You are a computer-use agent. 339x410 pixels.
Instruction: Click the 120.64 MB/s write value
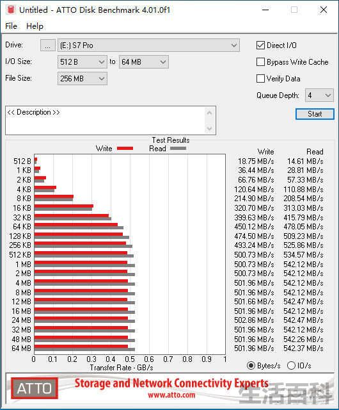tap(254, 189)
